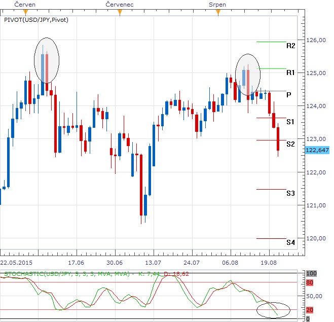Click the 126,00 price axis label
334x322 pixels.
(316, 40)
